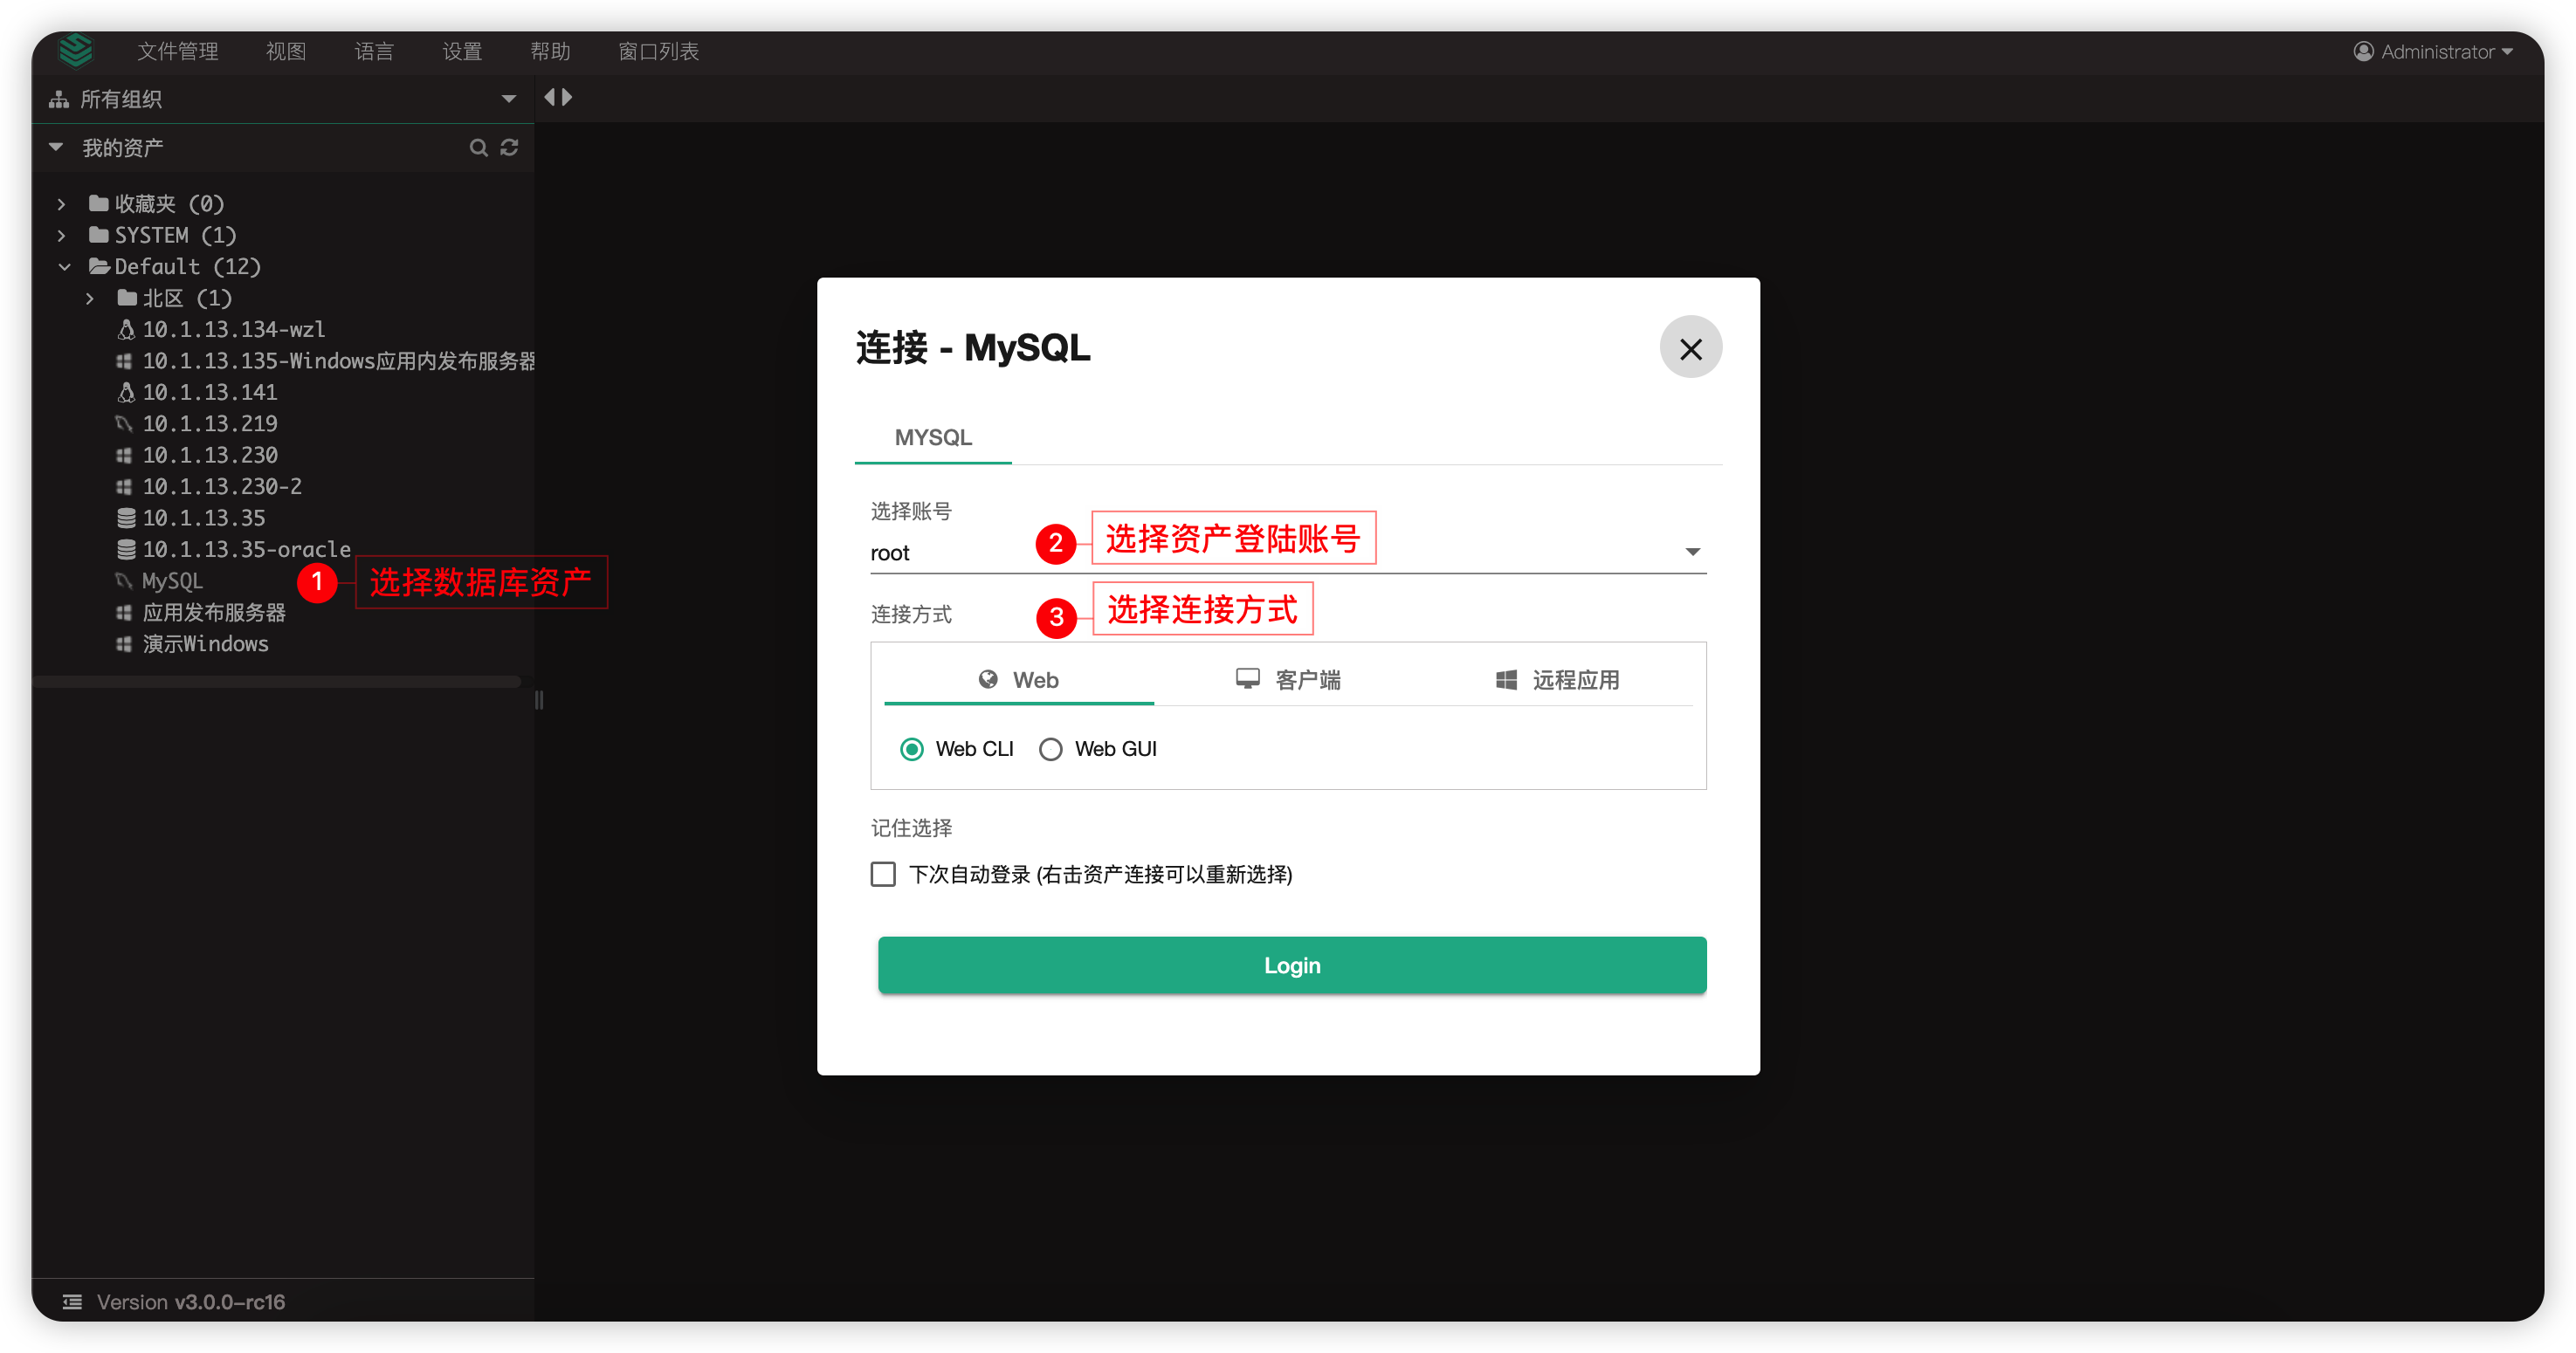Click the green Login button
The width and height of the screenshot is (2576, 1353).
1292,965
